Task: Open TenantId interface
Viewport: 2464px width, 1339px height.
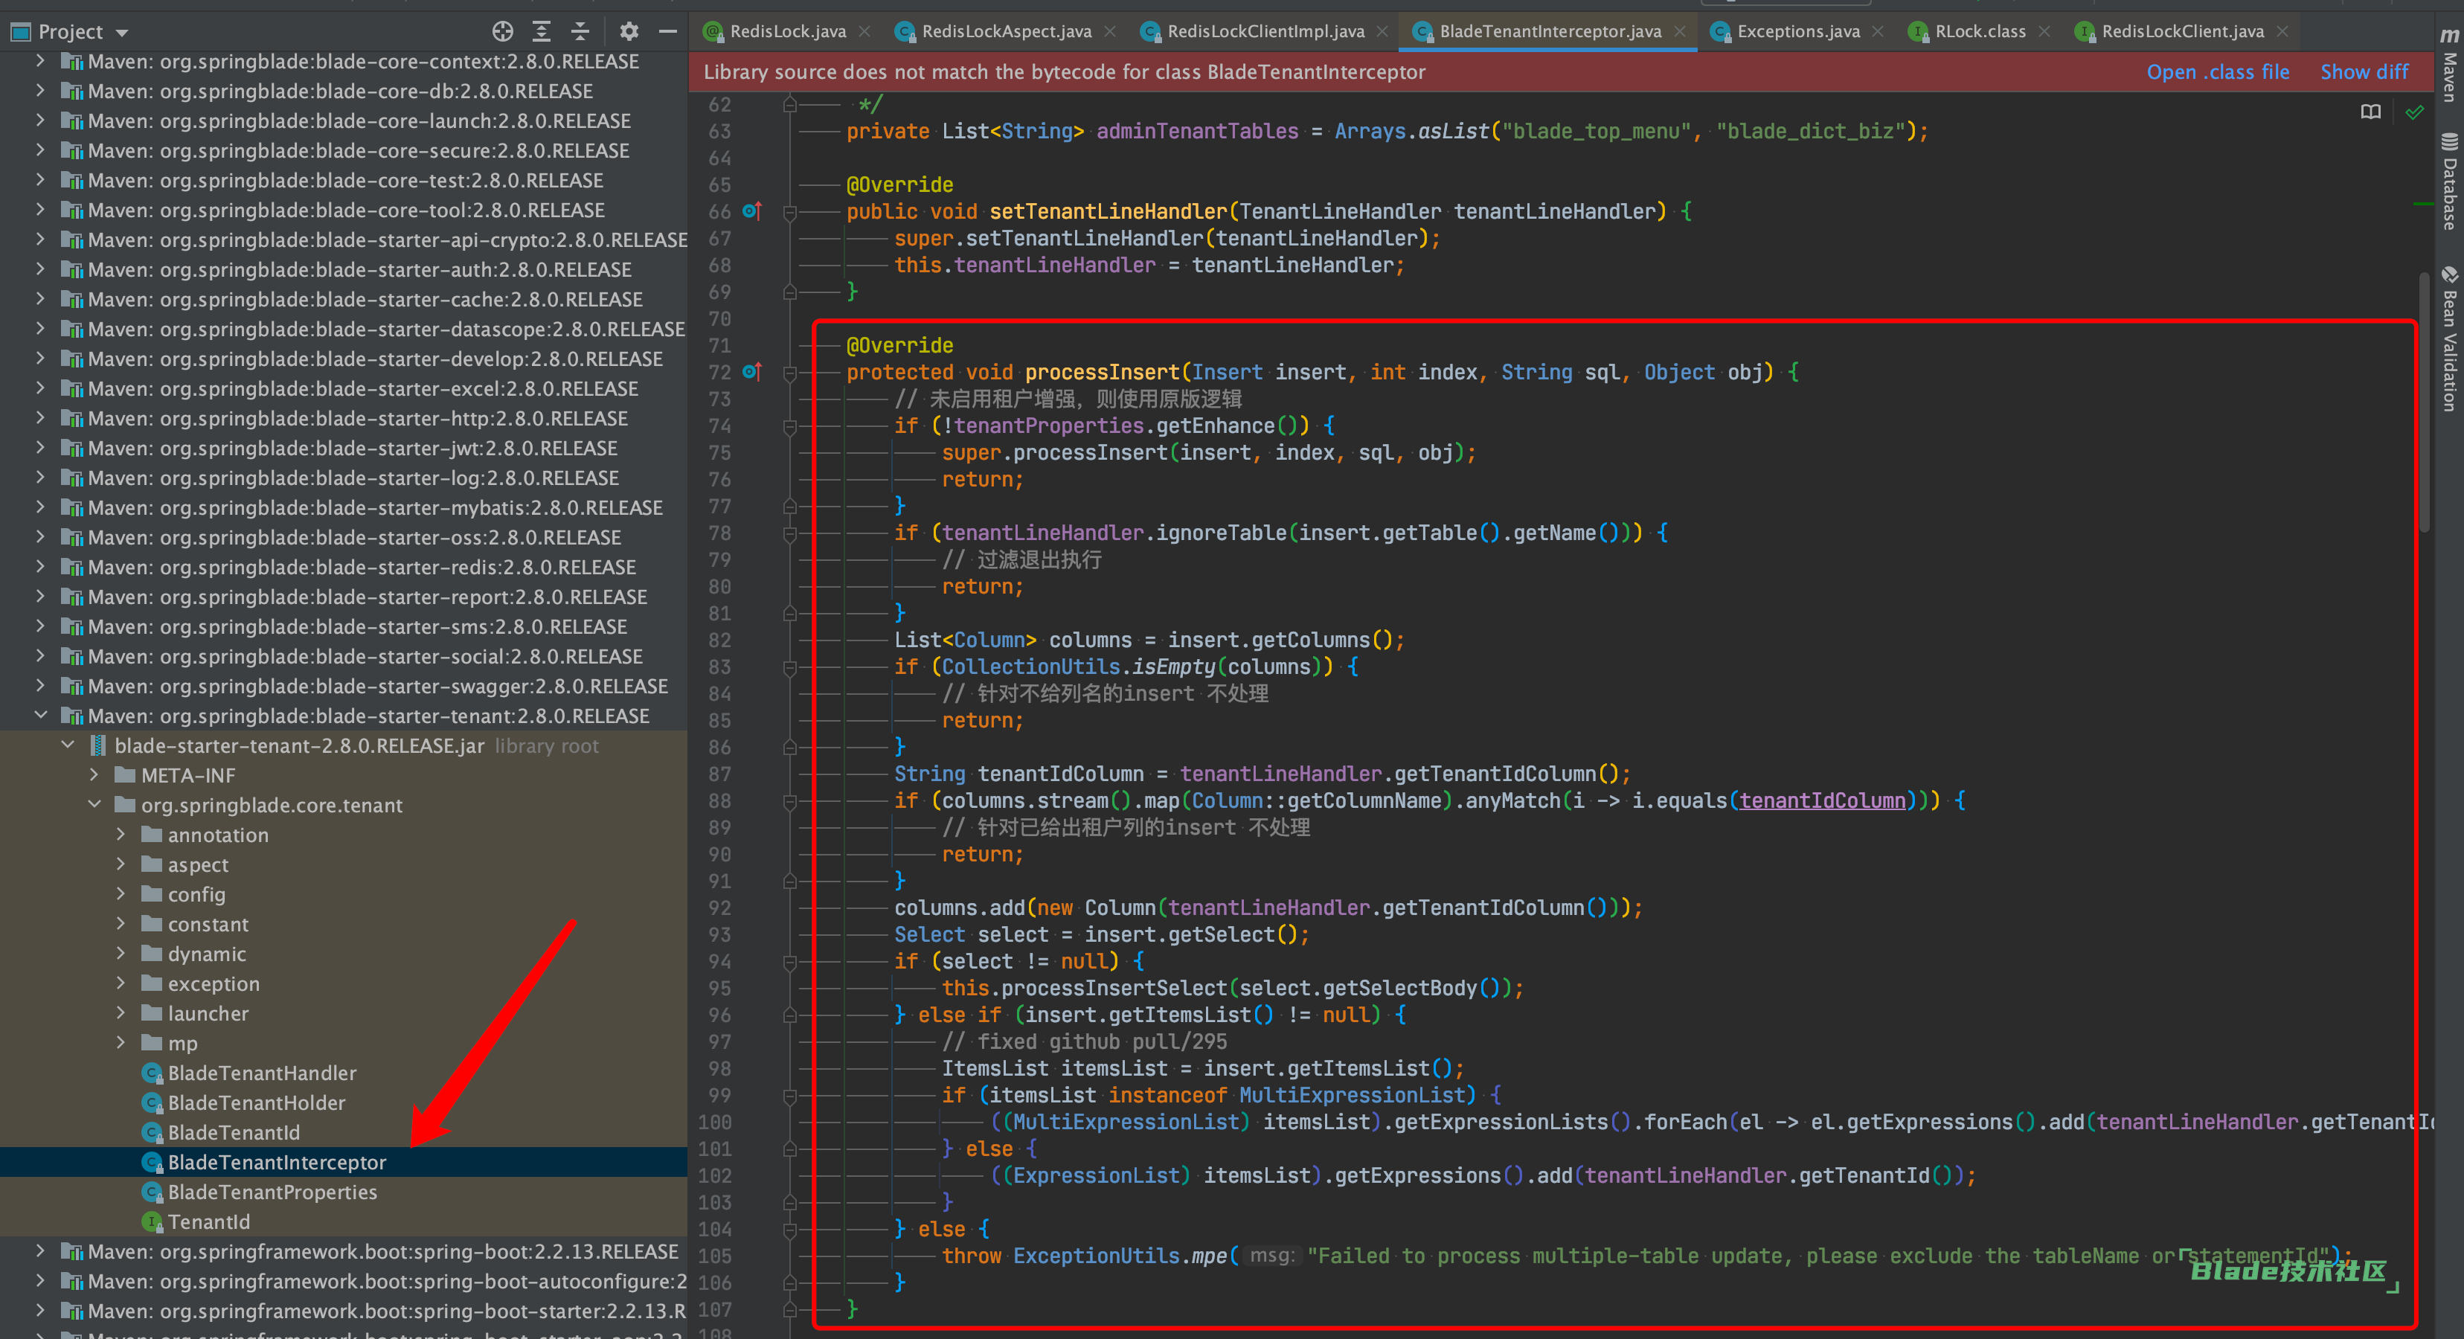Action: [208, 1221]
